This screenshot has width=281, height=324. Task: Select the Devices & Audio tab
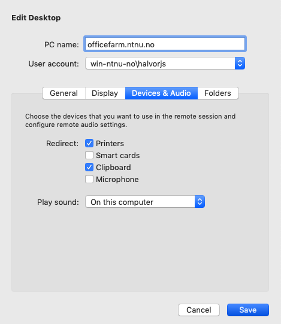pyautogui.click(x=161, y=93)
